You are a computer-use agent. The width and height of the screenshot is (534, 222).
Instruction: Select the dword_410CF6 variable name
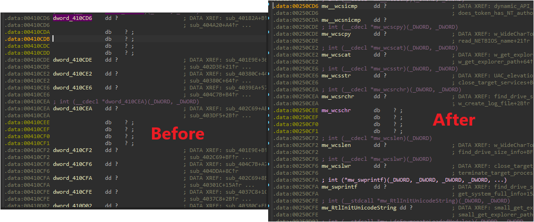point(73,164)
